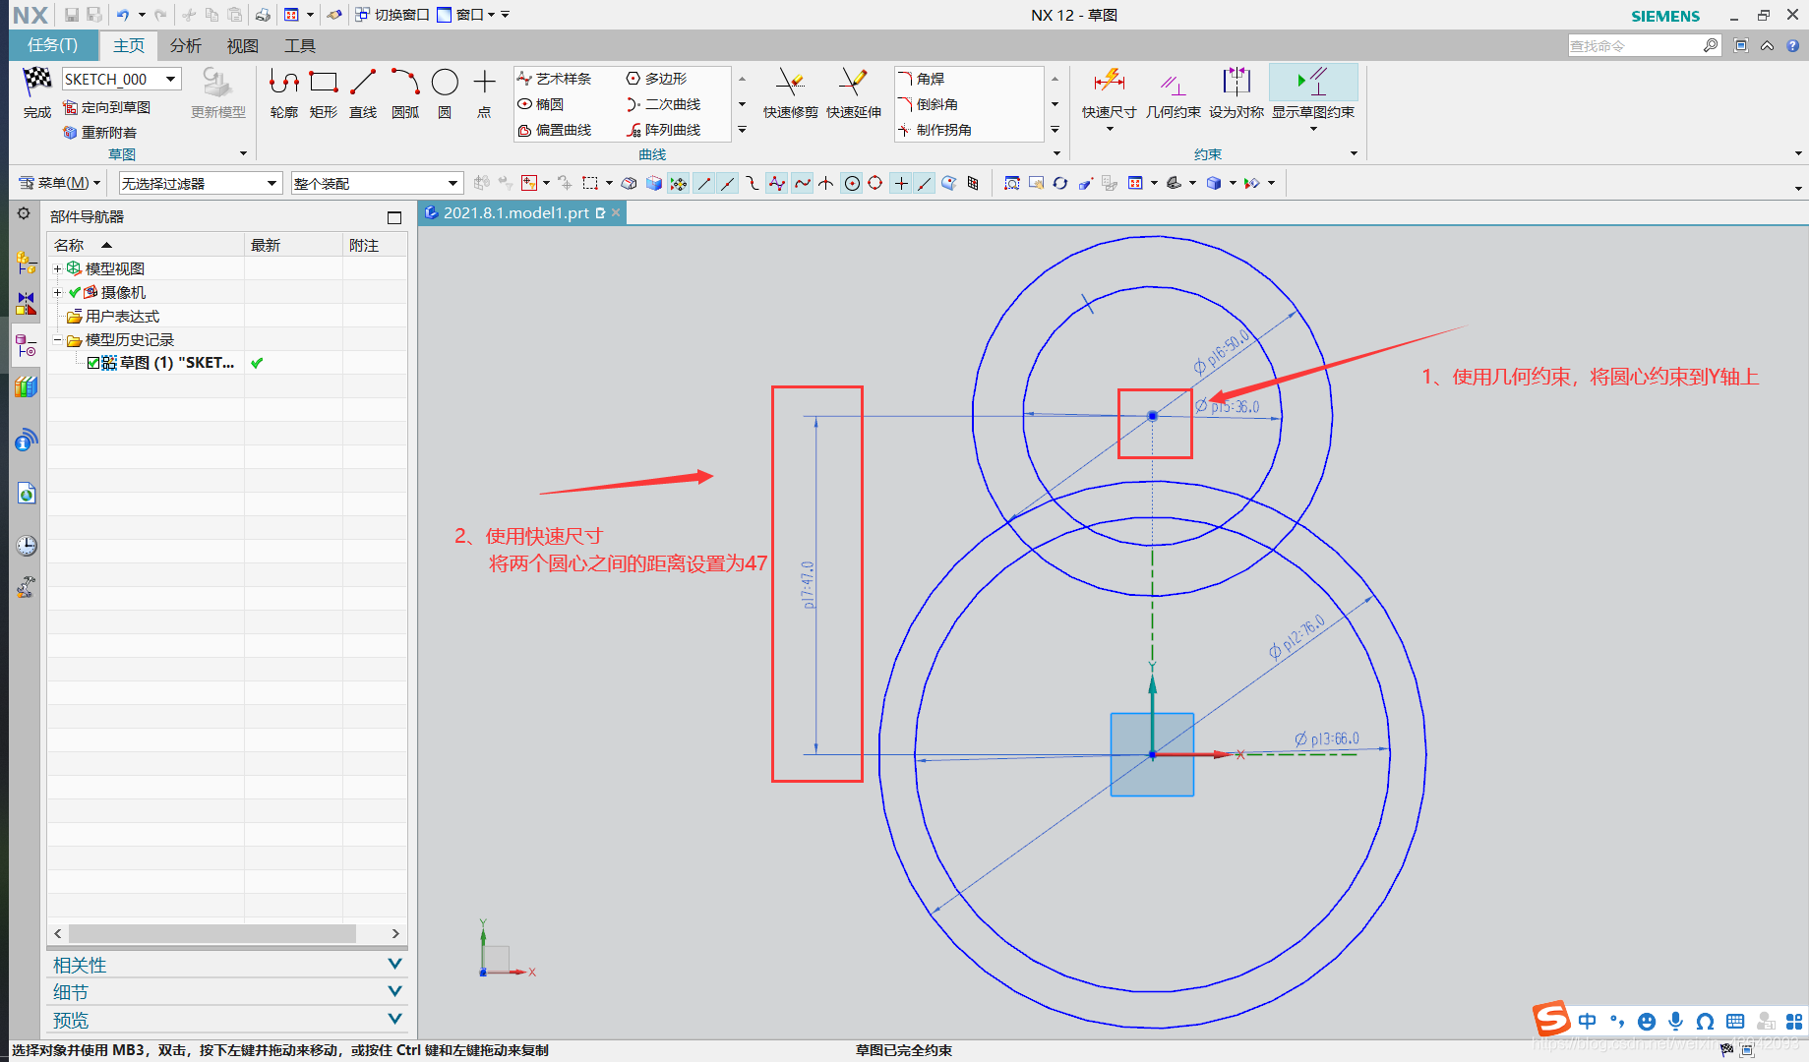
Task: Open 几何约束 (Geometric Constraints) tool
Action: [x=1173, y=93]
